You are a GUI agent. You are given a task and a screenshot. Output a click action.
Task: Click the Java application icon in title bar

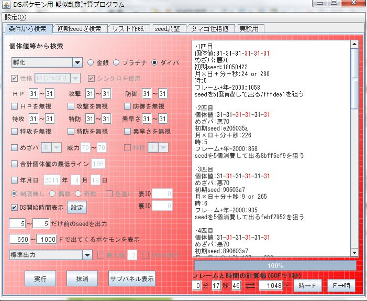pos(6,5)
